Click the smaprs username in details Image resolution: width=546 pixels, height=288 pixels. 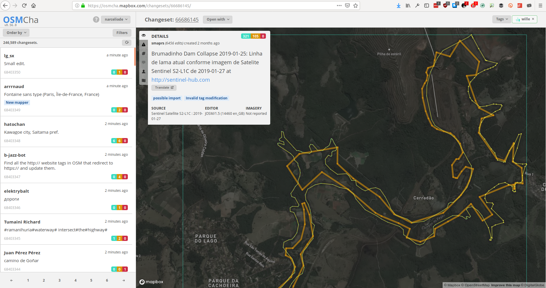click(158, 43)
